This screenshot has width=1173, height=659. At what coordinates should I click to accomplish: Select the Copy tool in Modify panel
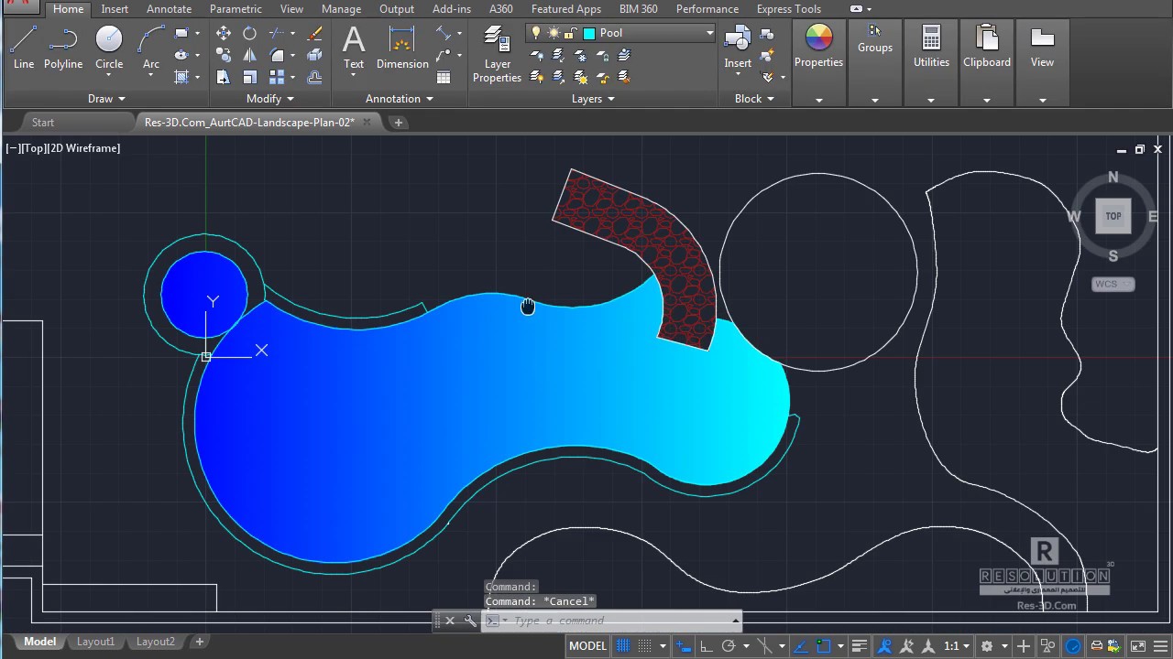pos(224,55)
